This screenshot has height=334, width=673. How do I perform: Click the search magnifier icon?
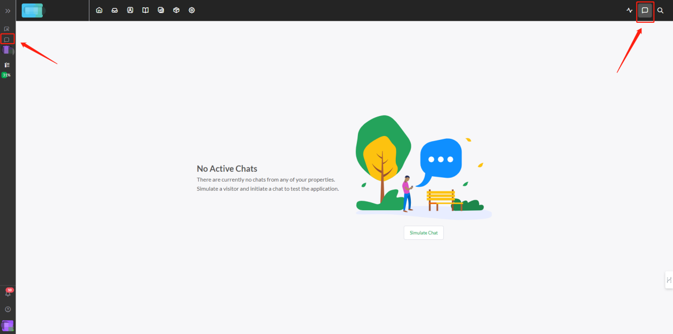coord(660,10)
